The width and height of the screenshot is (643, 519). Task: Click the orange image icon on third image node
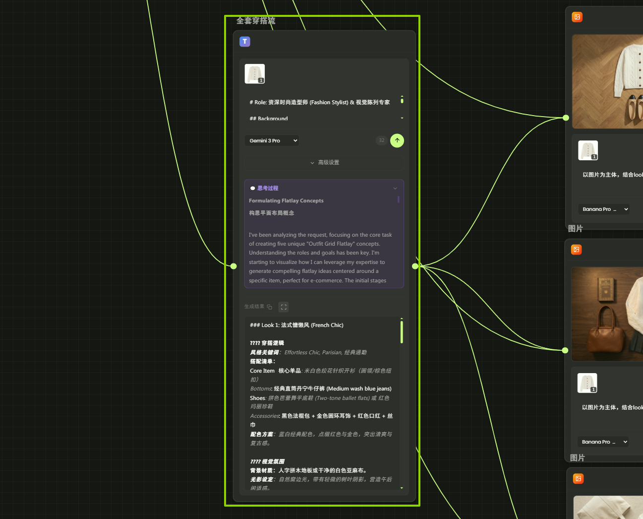(x=578, y=478)
